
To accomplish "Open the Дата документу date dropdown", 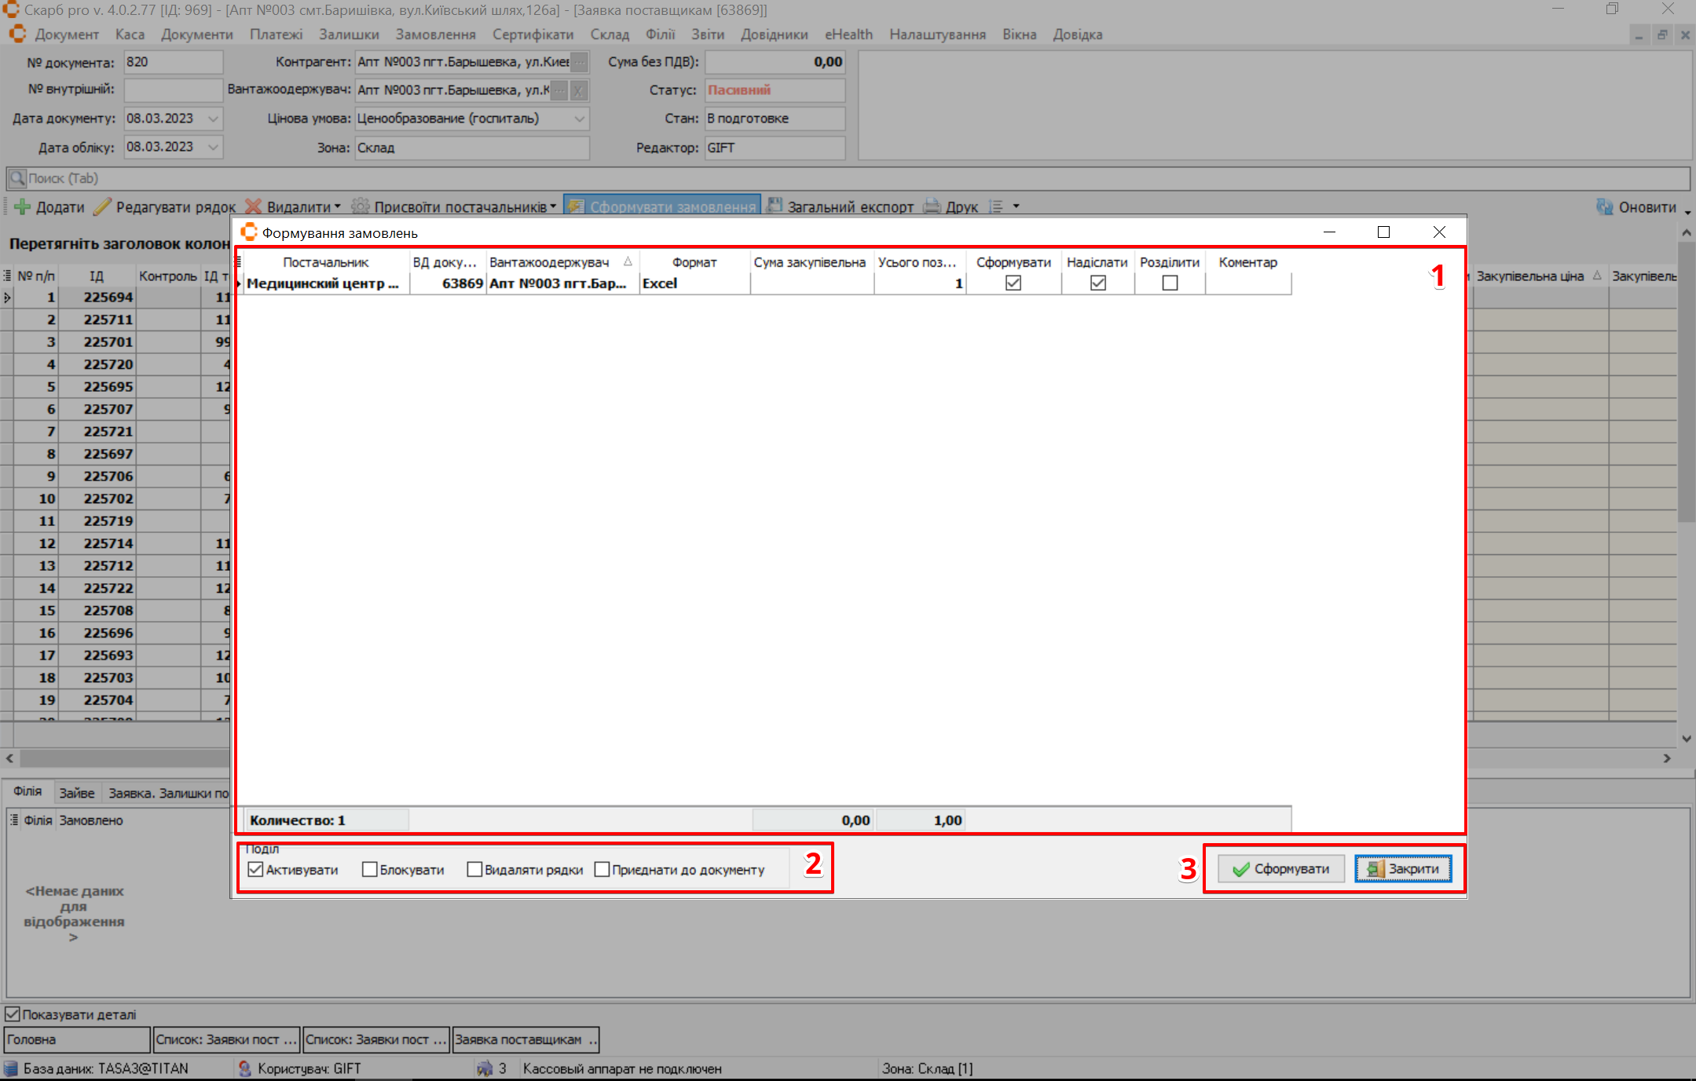I will [x=213, y=119].
